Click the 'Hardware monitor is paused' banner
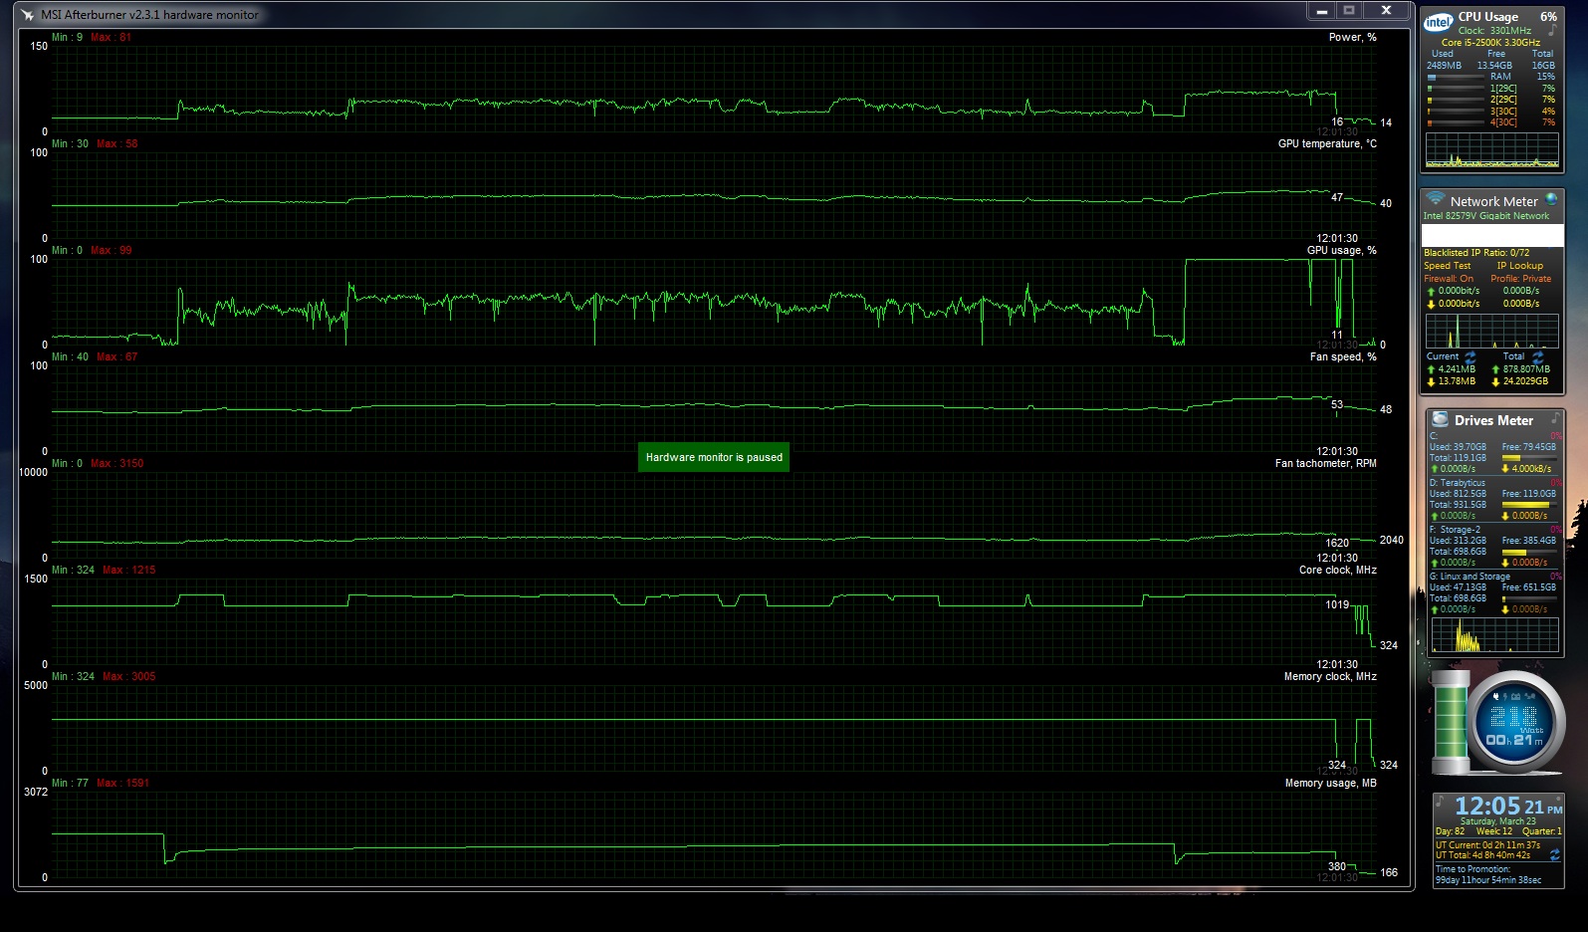This screenshot has width=1588, height=932. tap(714, 457)
